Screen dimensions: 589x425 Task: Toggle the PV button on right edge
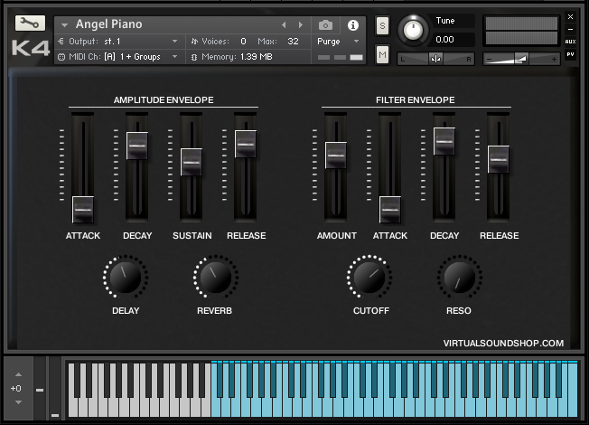point(570,55)
